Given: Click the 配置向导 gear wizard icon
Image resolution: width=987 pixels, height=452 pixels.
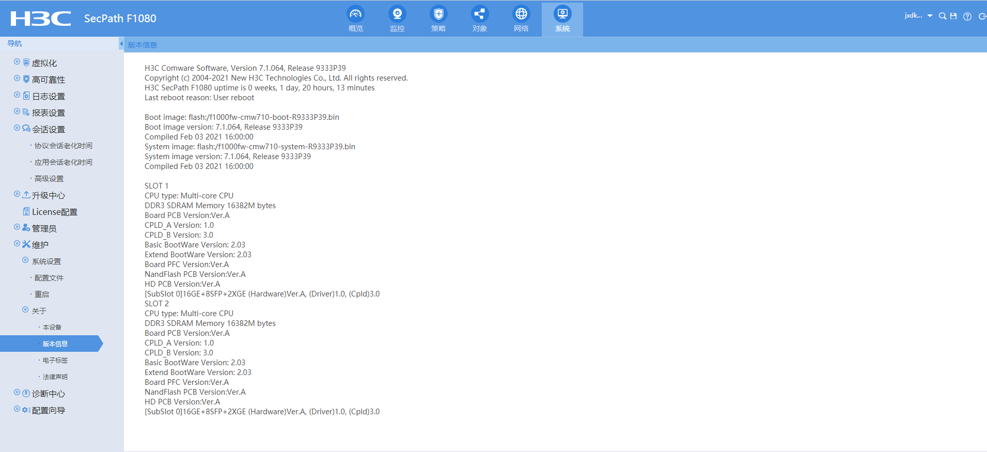Looking at the screenshot, I should (x=26, y=410).
